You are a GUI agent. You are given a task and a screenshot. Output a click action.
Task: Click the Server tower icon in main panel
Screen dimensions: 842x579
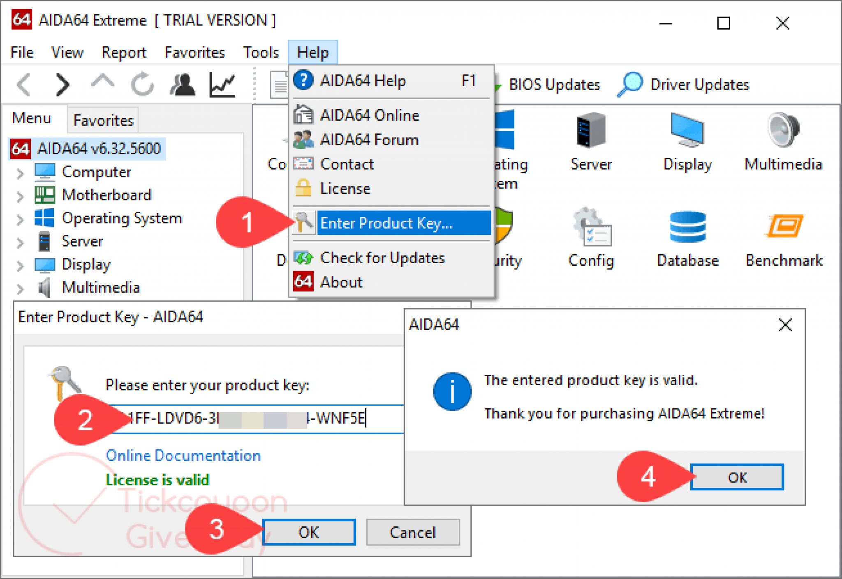click(591, 131)
